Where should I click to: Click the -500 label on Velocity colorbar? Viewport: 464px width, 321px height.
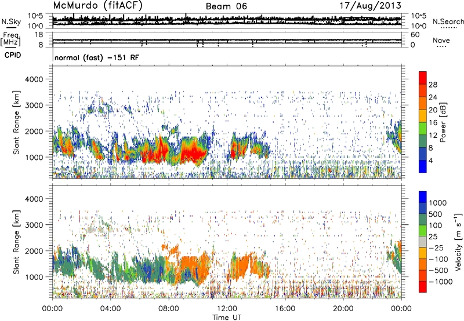(438, 271)
